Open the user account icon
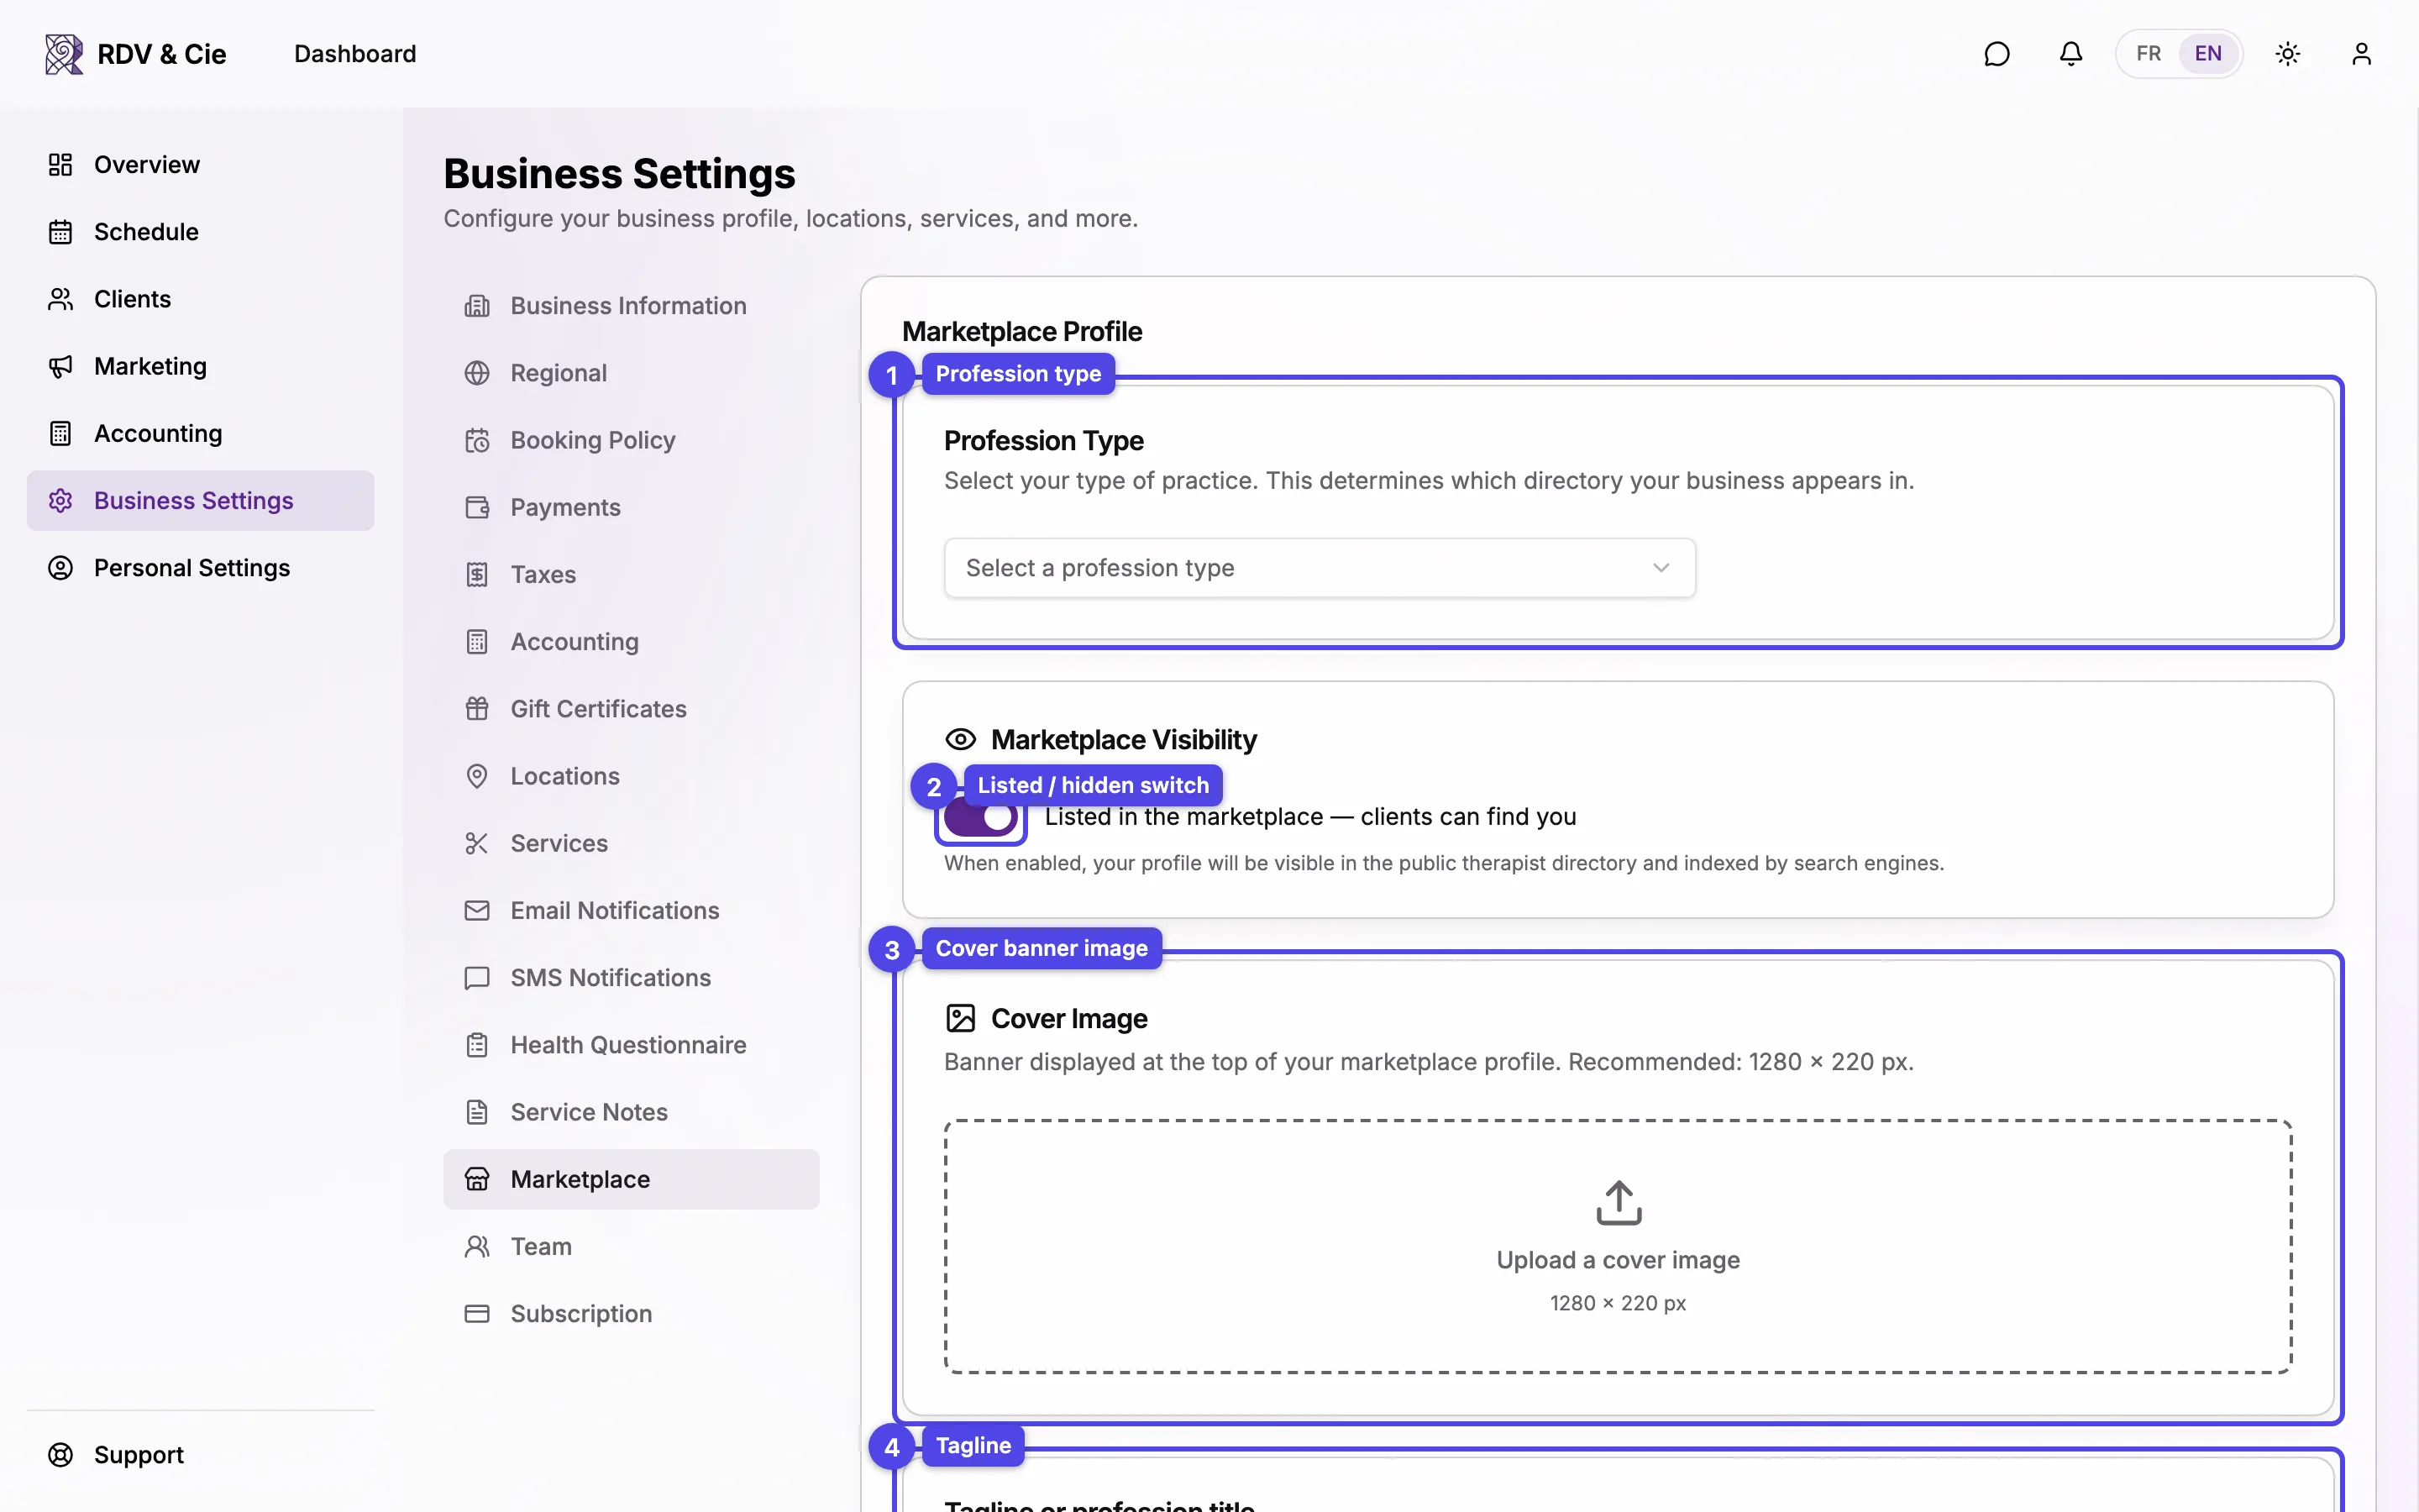Screen dimensions: 2419x1512 tap(2361, 54)
